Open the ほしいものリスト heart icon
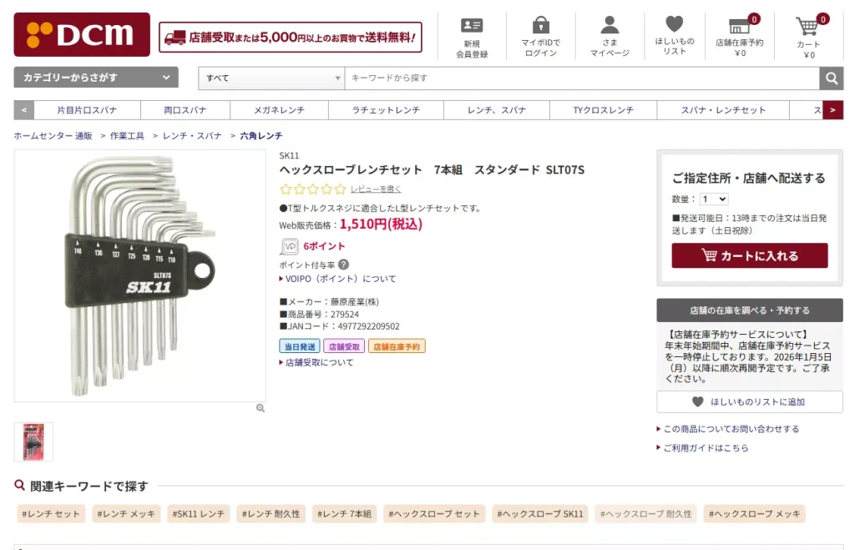The image size is (855, 550). (674, 35)
